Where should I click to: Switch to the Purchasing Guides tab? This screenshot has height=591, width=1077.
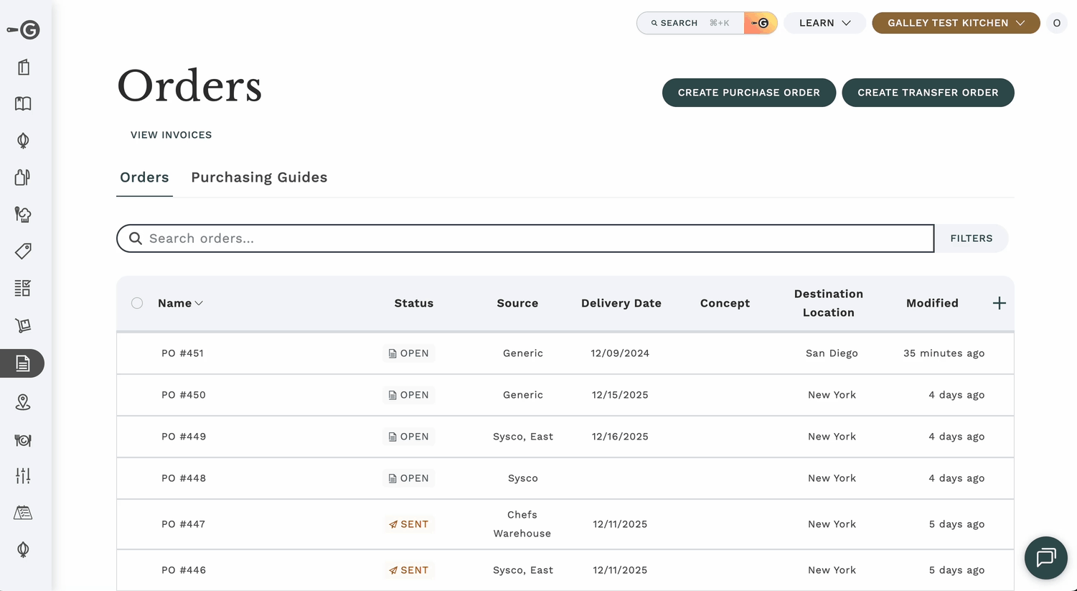tap(259, 177)
